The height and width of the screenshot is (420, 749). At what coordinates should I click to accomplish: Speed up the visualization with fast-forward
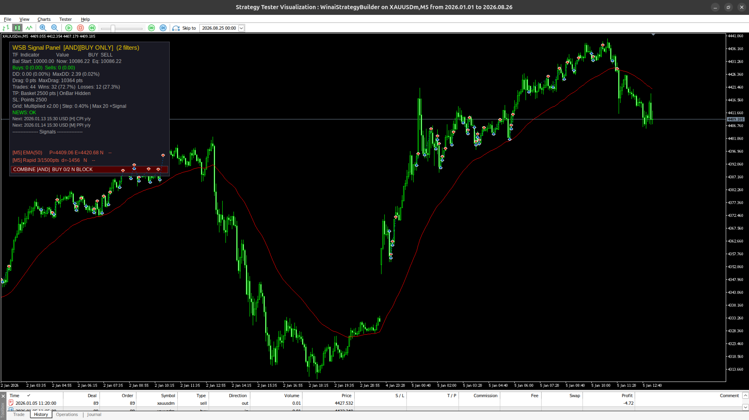(151, 28)
